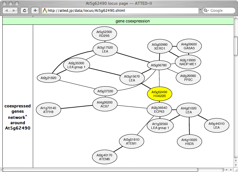Select the yellow At5g62490 HVA22B node
Screen dimensions: 238x172
159,94
